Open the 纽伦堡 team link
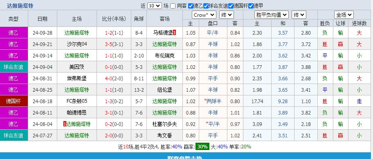This screenshot has width=373, height=159. coord(164,90)
